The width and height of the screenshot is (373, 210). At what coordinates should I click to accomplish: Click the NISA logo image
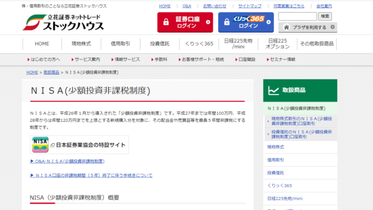(40, 145)
